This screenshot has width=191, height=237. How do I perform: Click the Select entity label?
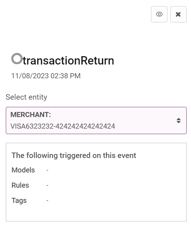click(x=27, y=97)
